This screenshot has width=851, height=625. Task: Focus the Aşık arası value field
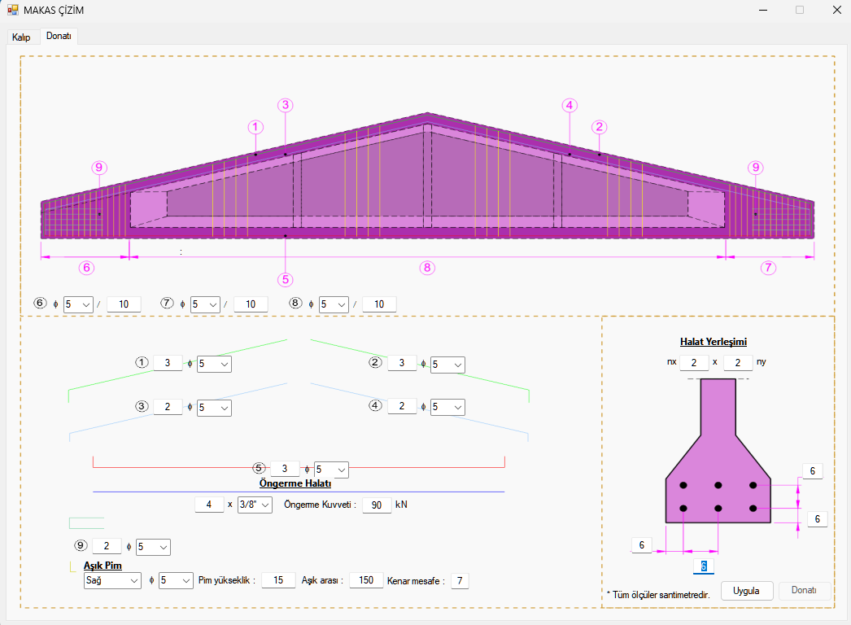coord(366,581)
